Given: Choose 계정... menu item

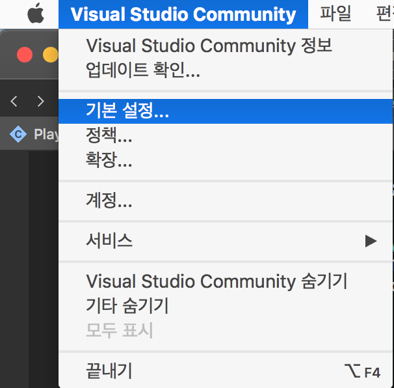Looking at the screenshot, I should pyautogui.click(x=226, y=201).
